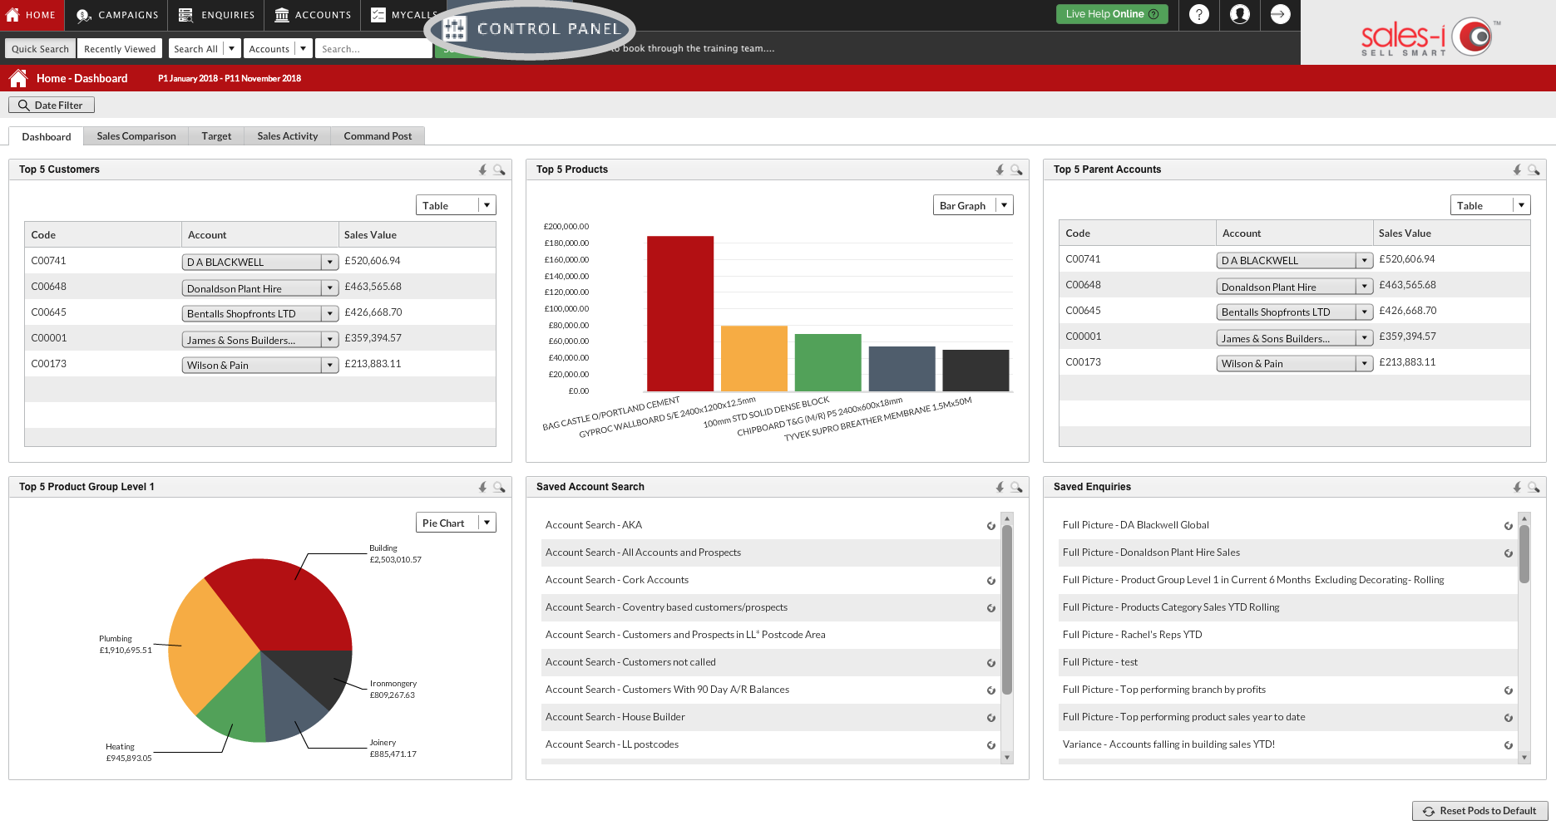Click the icon beside Customers With 90 Day A/R Balances
This screenshot has height=830, width=1556.
(991, 690)
